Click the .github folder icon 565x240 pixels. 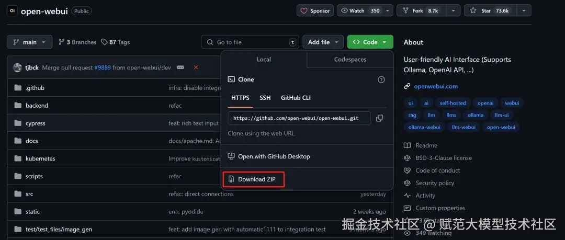coord(18,88)
